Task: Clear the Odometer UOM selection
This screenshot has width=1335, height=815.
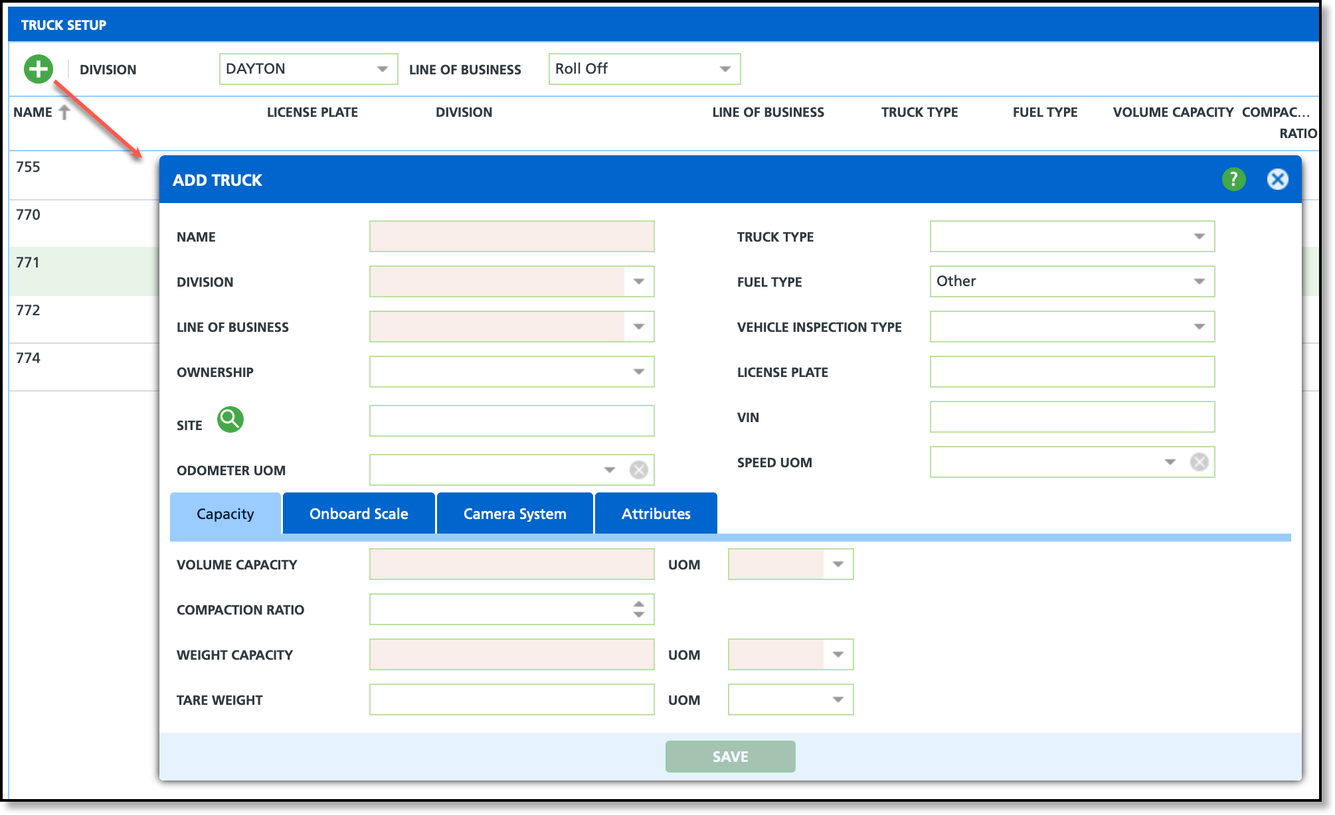Action: [x=638, y=470]
